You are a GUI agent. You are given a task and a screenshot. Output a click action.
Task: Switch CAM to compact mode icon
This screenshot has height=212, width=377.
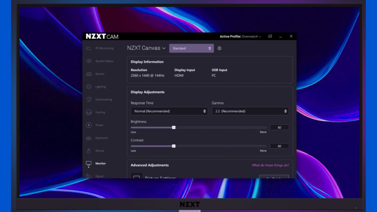(x=270, y=36)
